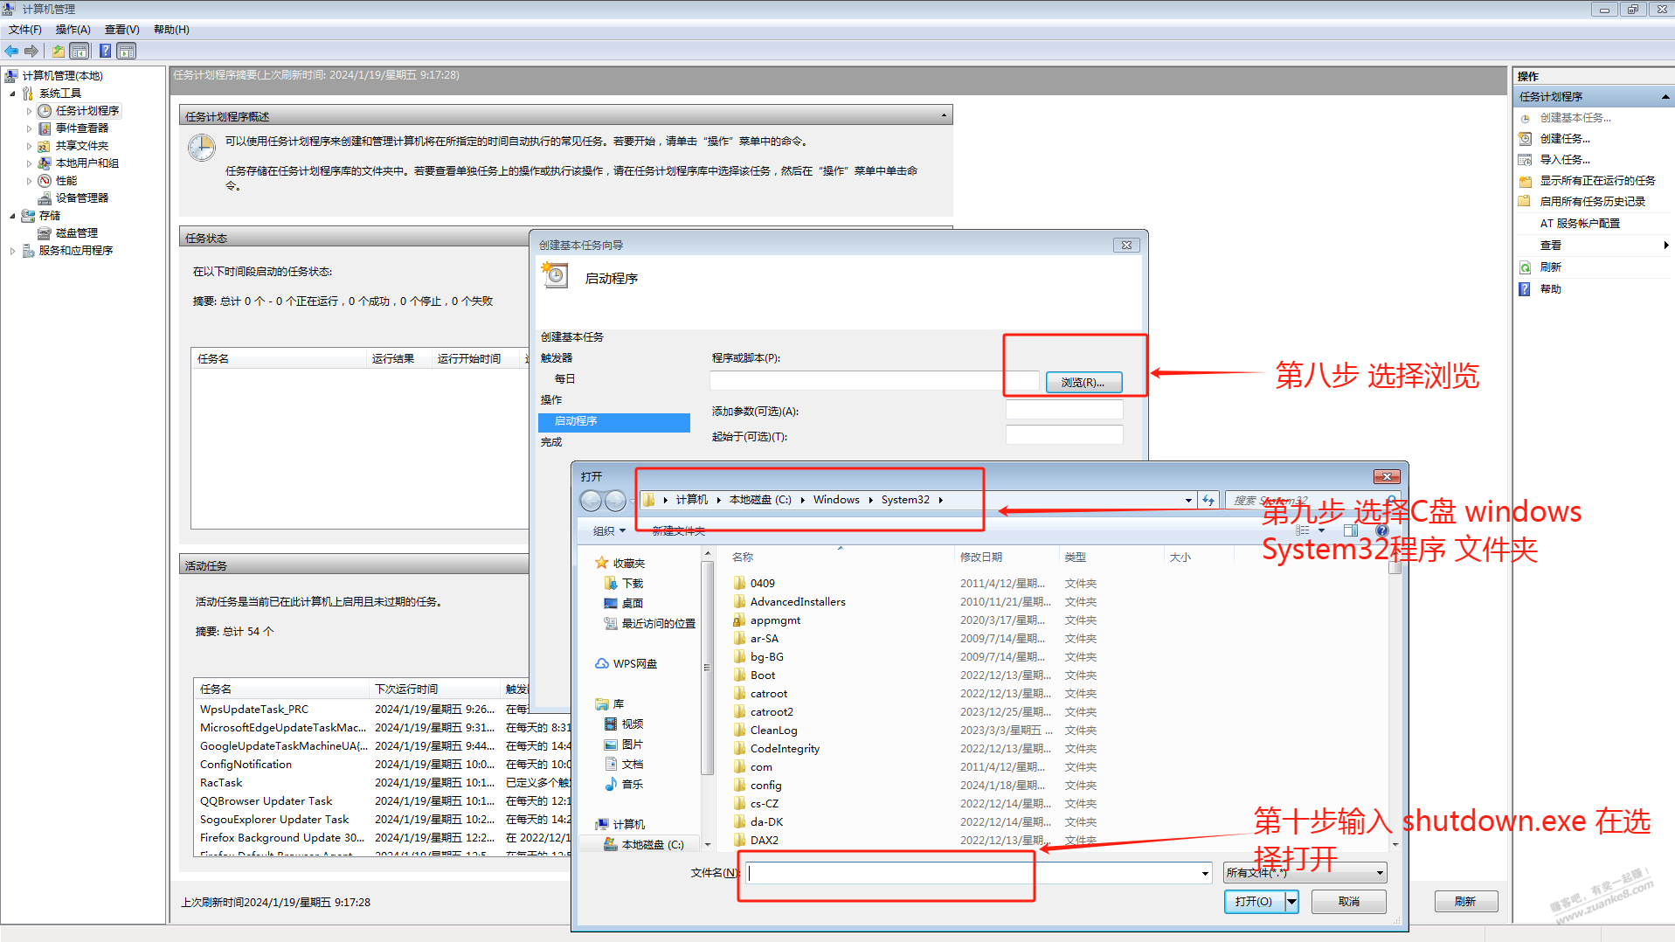Expand the 事件查看器 tree node arrow

point(29,128)
